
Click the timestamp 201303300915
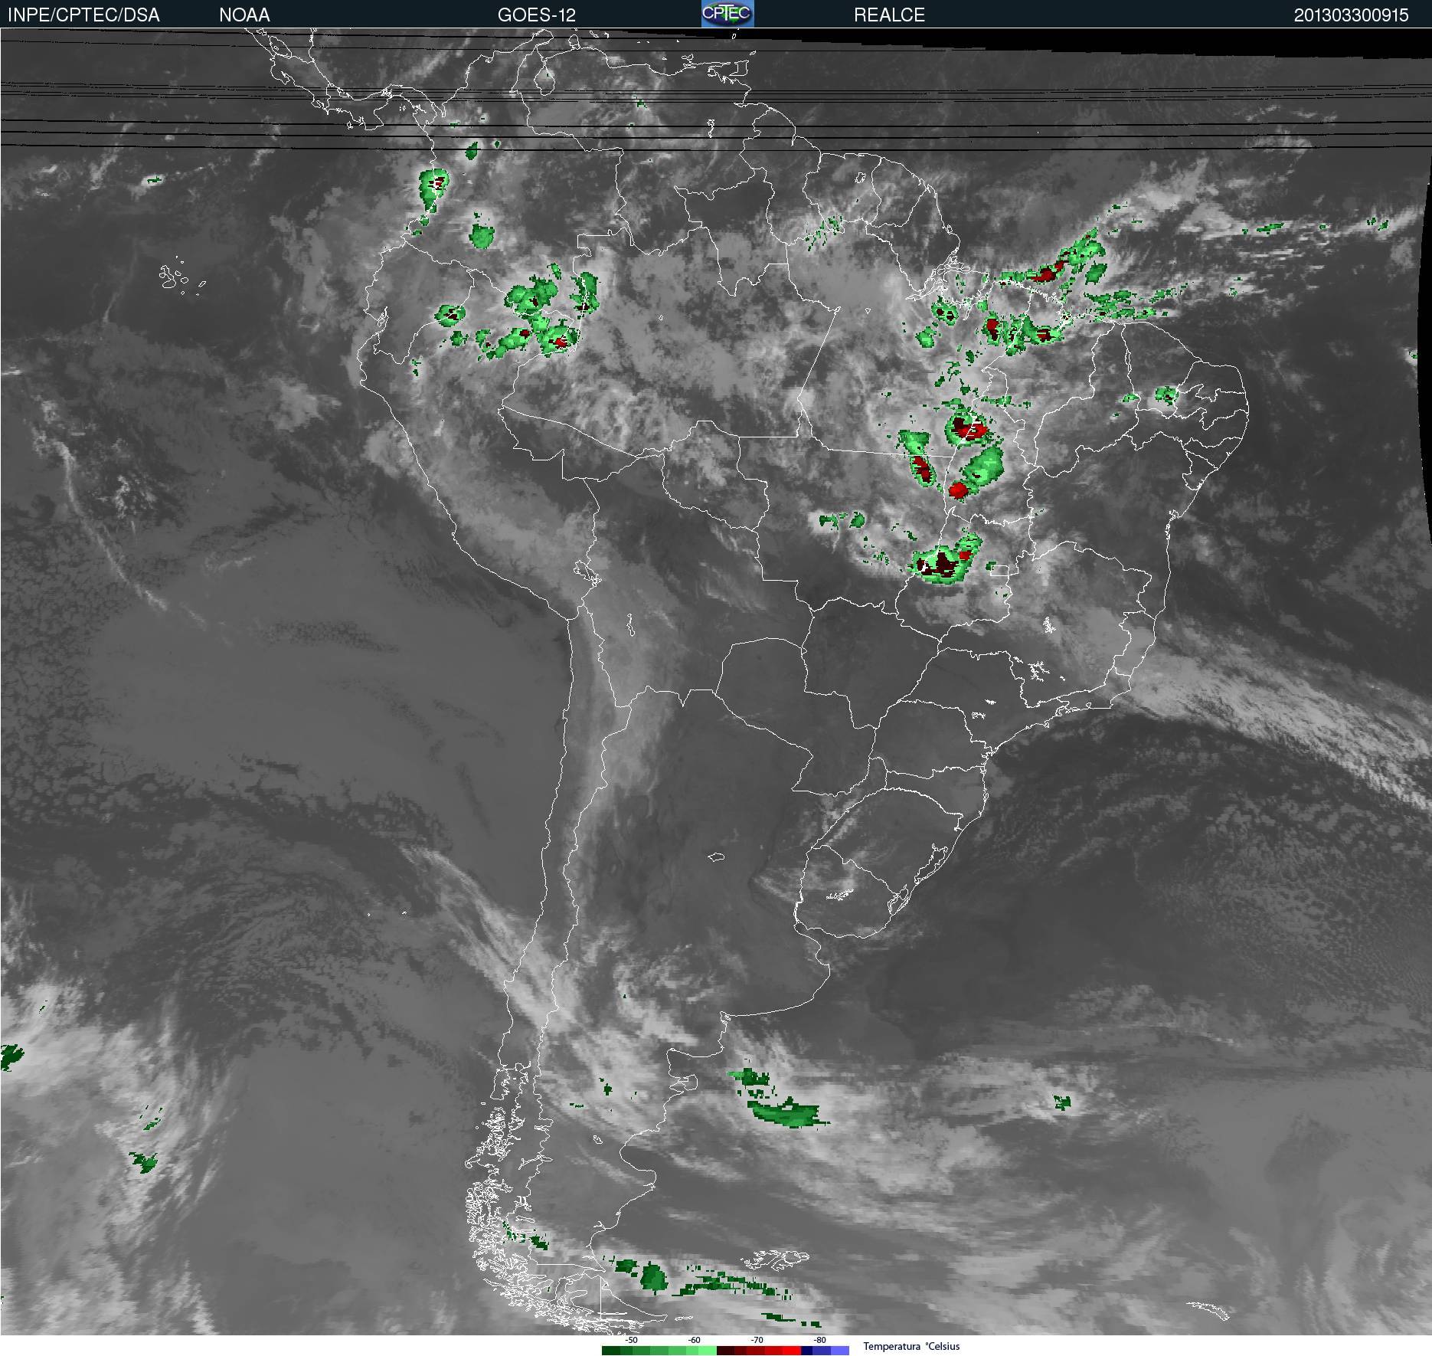pyautogui.click(x=1351, y=15)
